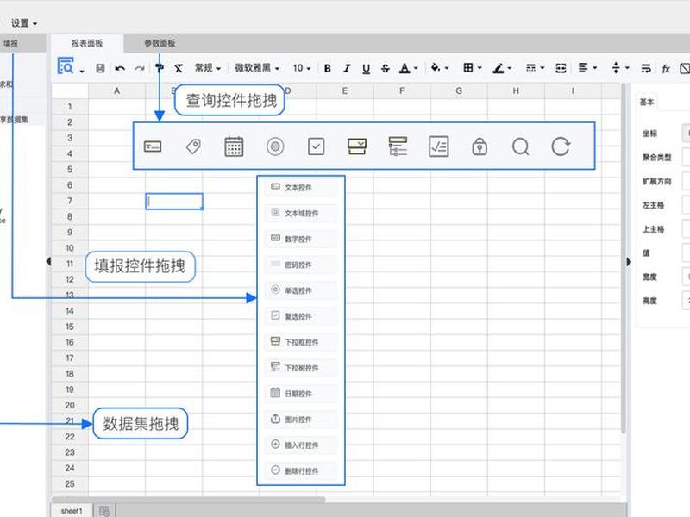This screenshot has width=690, height=517.
Task: Merge the selected cells
Action: click(x=561, y=68)
